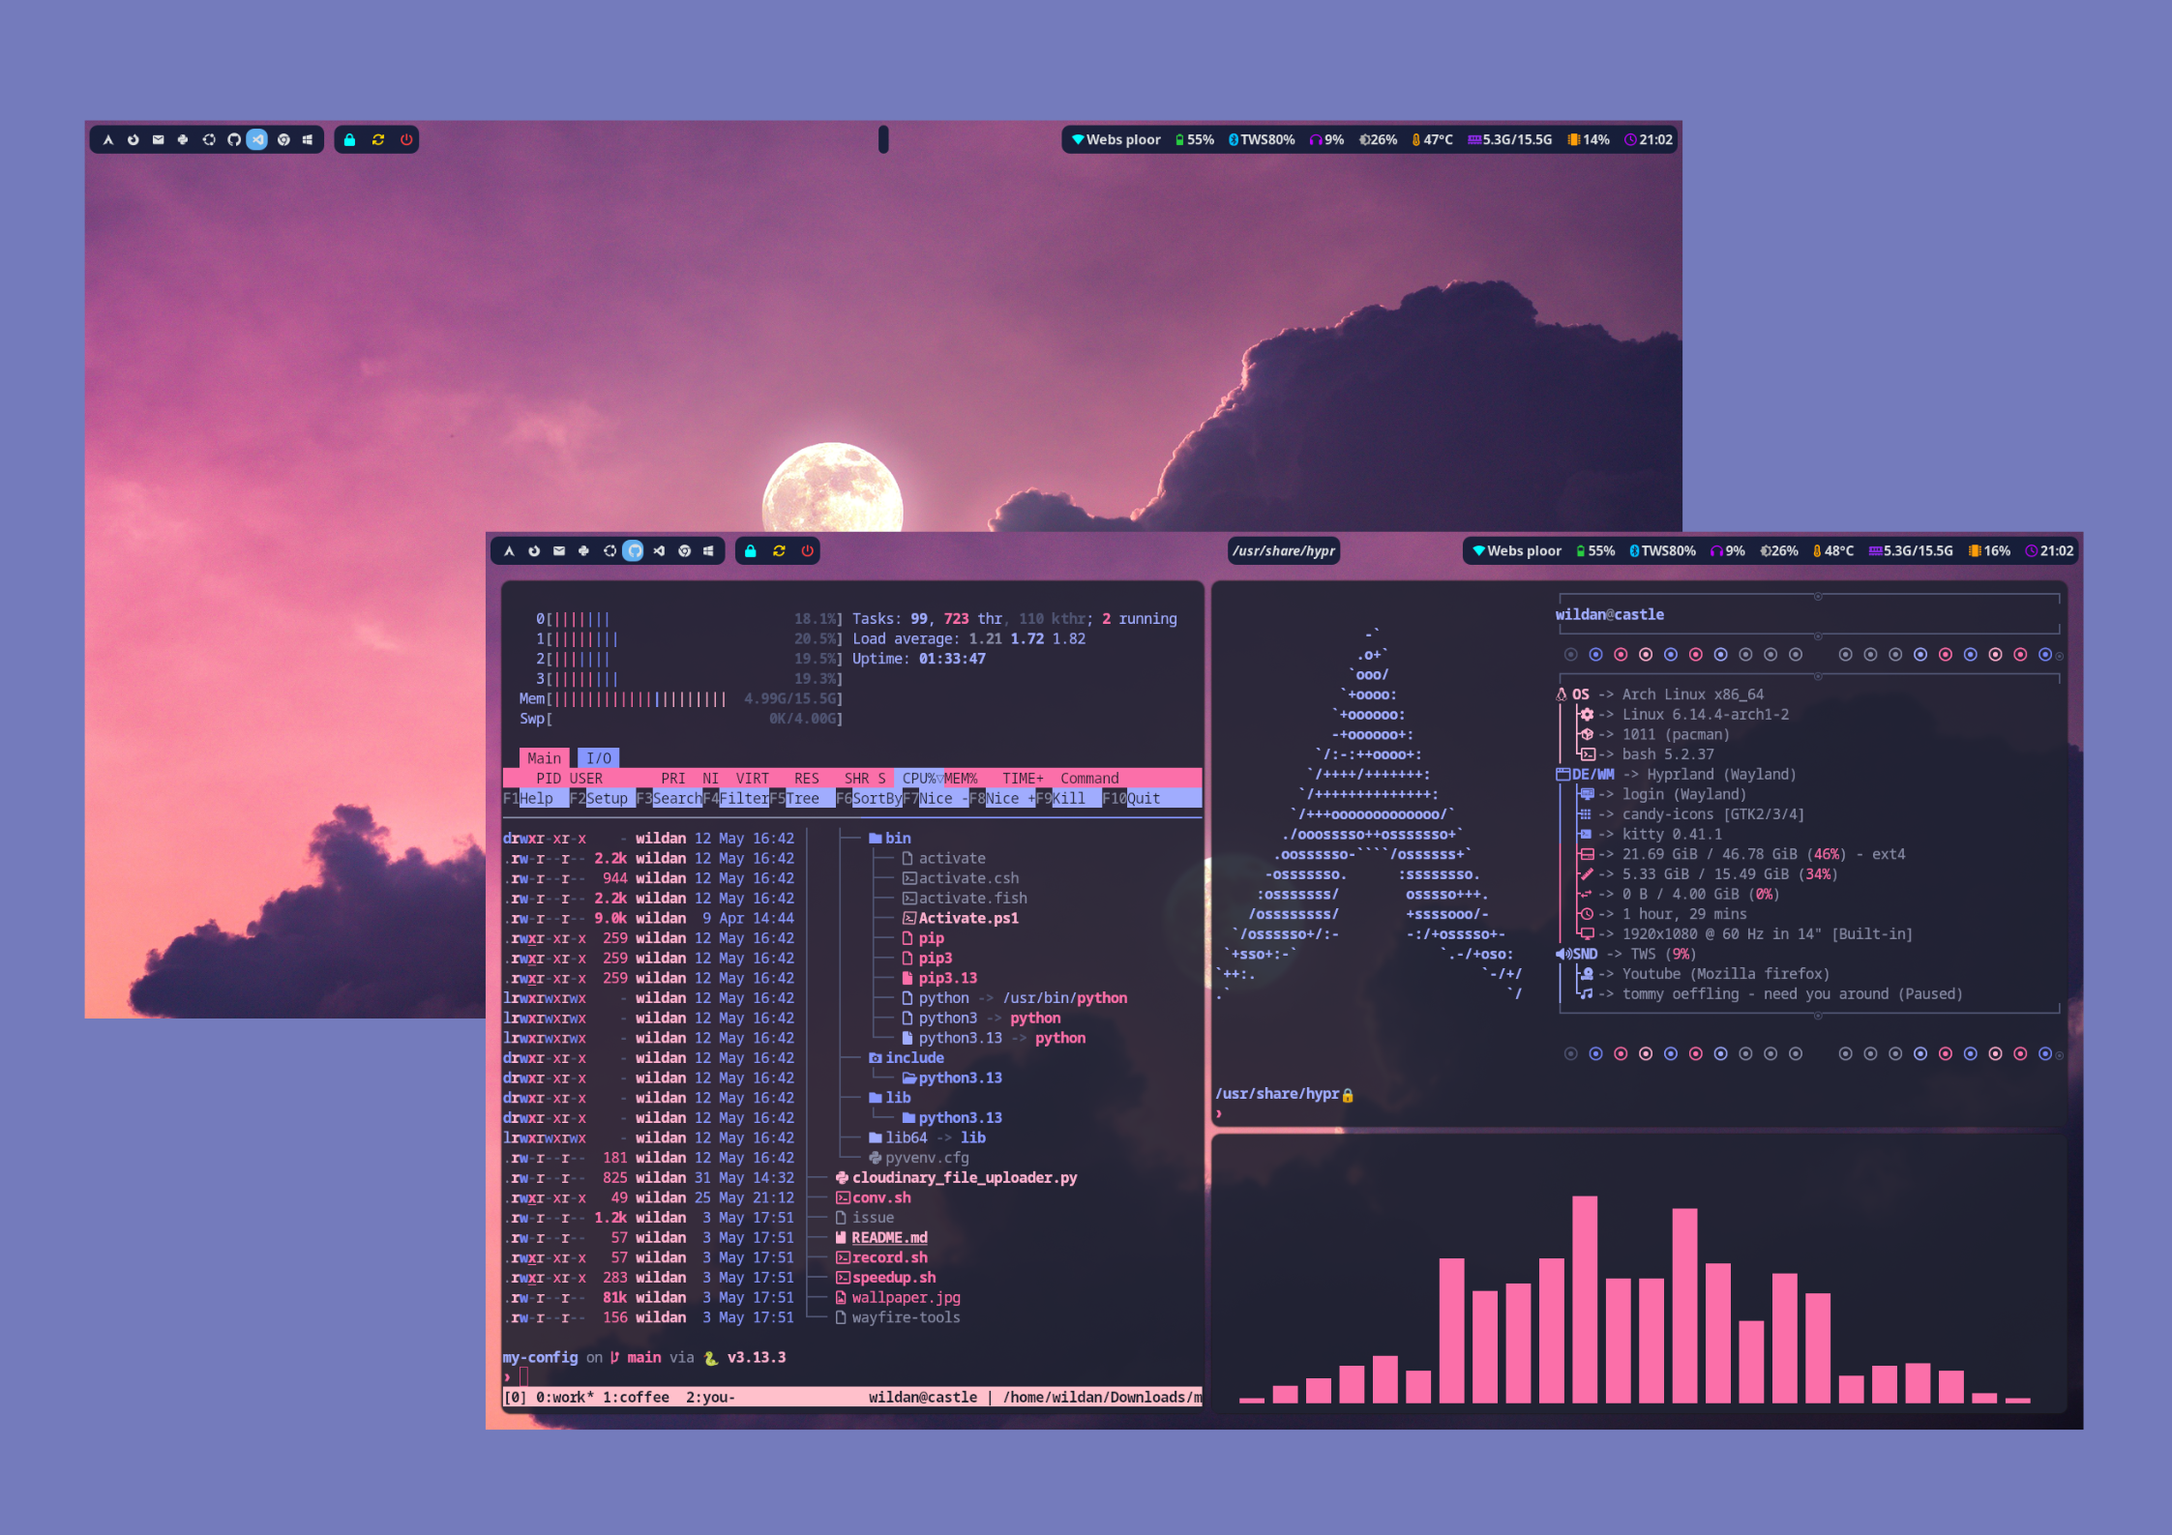The width and height of the screenshot is (2172, 1535).
Task: Launch VS Code from the top bar
Action: 659,550
